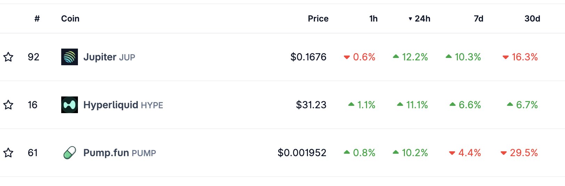This screenshot has height=186, width=565.
Task: Click the Pump.fun pill logo icon
Action: (70, 153)
